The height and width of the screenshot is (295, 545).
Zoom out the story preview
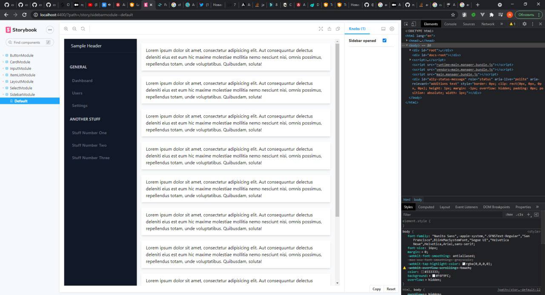[x=75, y=29]
